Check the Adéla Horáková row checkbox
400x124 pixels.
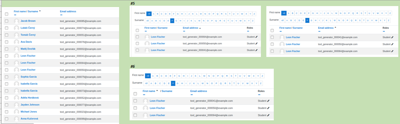point(7,98)
